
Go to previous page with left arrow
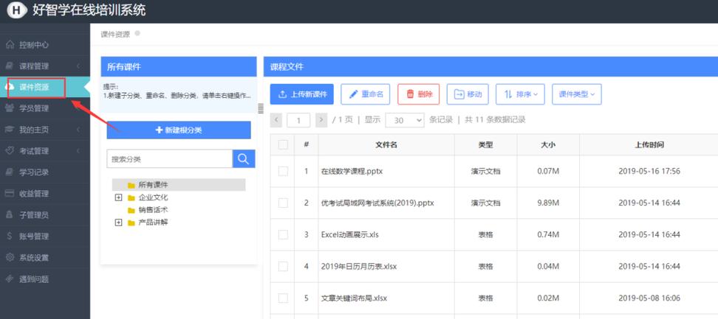(276, 120)
